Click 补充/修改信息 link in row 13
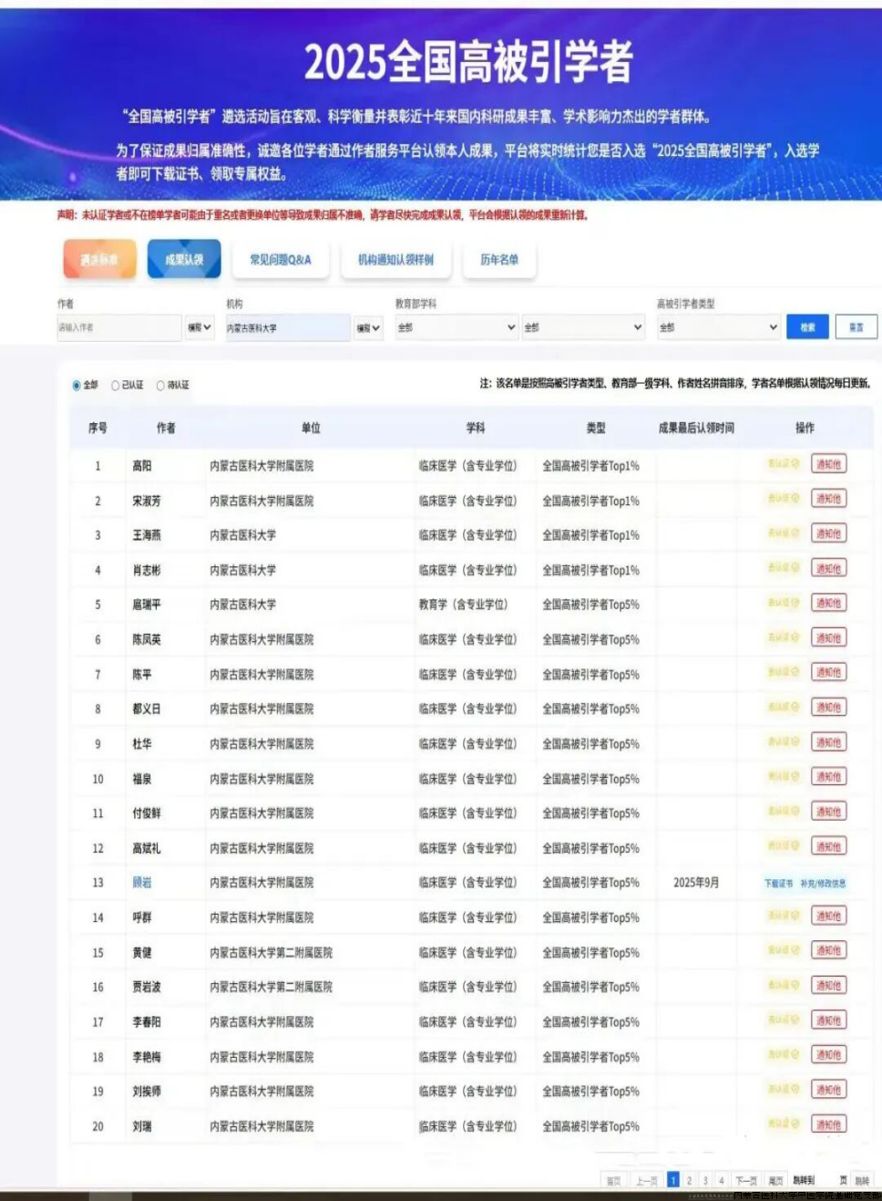 click(823, 884)
